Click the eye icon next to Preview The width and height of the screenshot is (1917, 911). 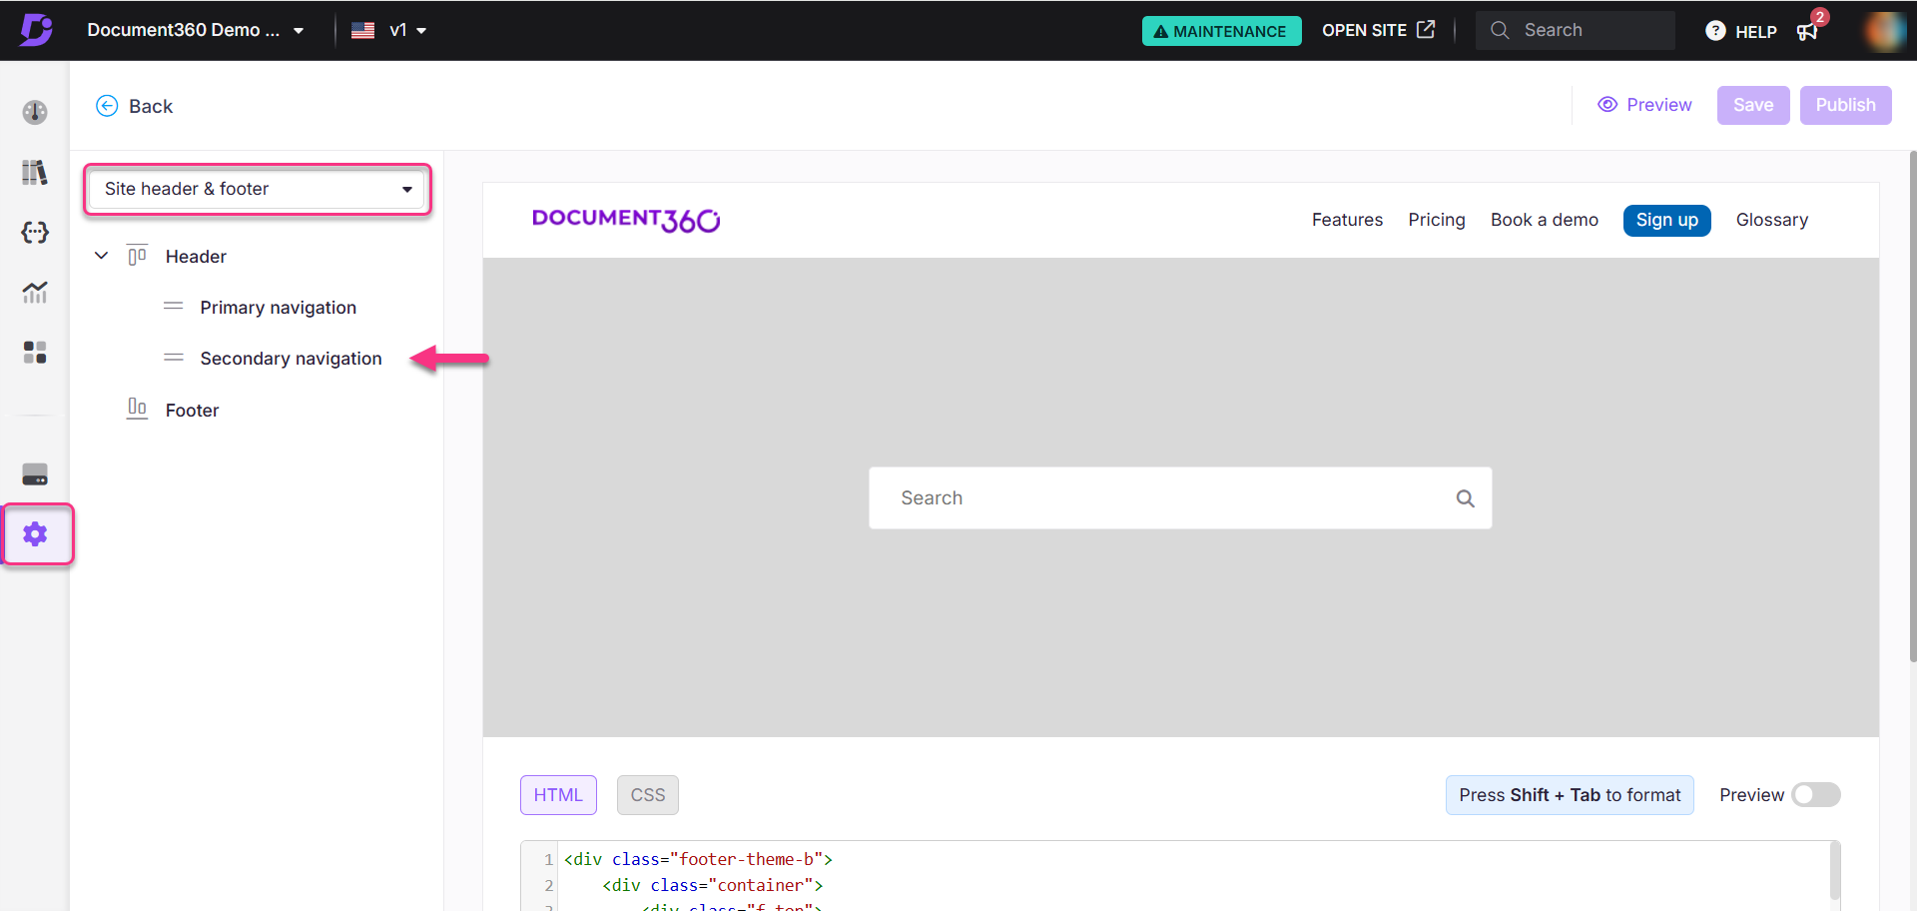pos(1607,105)
